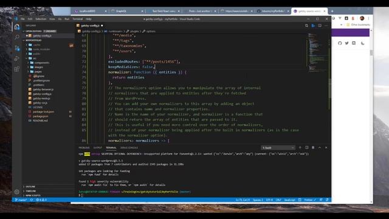
Task: Click the sync changes icon in the status bar
Action: 32,200
